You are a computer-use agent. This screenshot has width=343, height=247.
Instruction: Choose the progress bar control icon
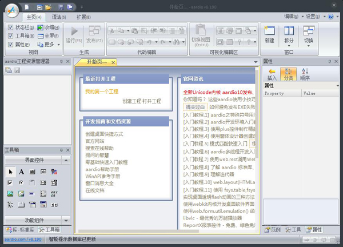pos(32,194)
